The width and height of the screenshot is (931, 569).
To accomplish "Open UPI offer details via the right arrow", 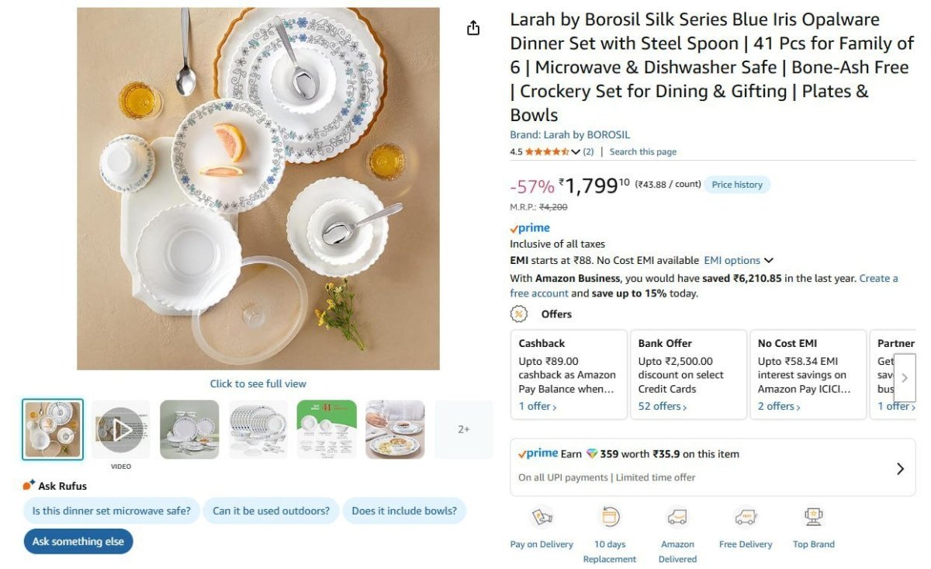I will coord(901,468).
